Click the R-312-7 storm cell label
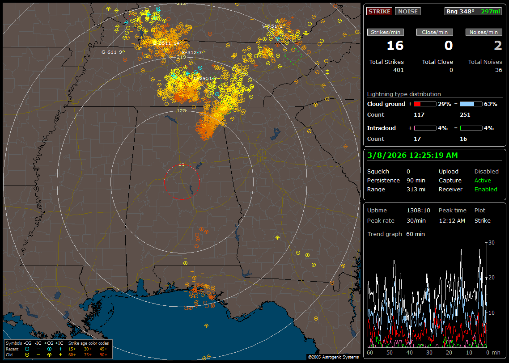 [193, 52]
